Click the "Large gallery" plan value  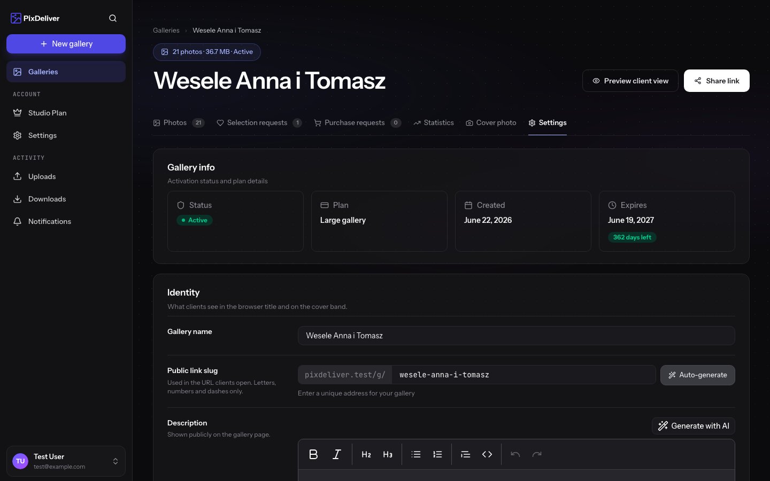pyautogui.click(x=343, y=220)
